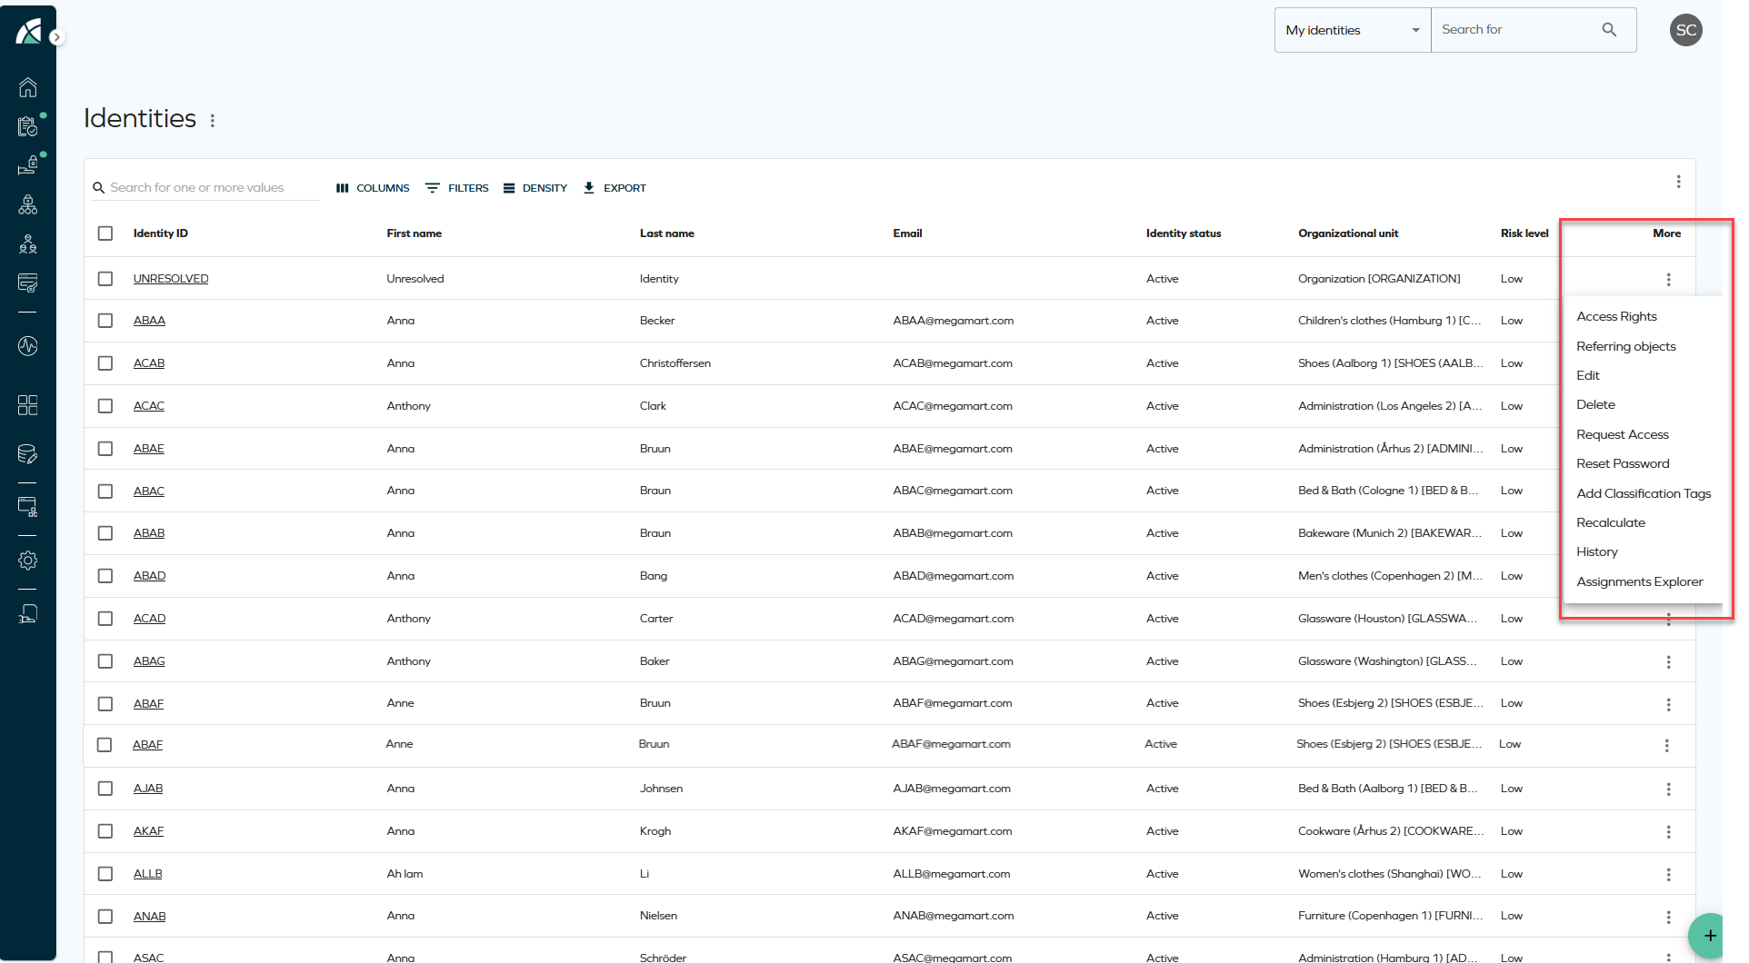The image size is (1749, 963).
Task: Select the checkbox next to identity ABAA
Action: coord(105,320)
